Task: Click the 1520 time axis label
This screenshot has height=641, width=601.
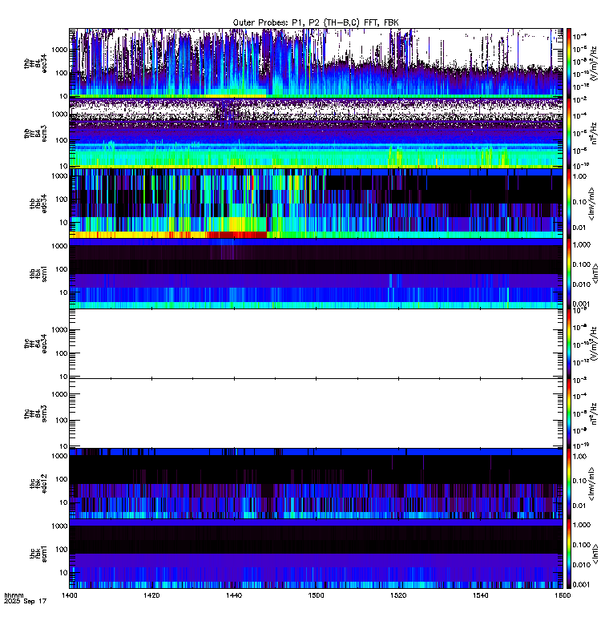Action: click(398, 595)
